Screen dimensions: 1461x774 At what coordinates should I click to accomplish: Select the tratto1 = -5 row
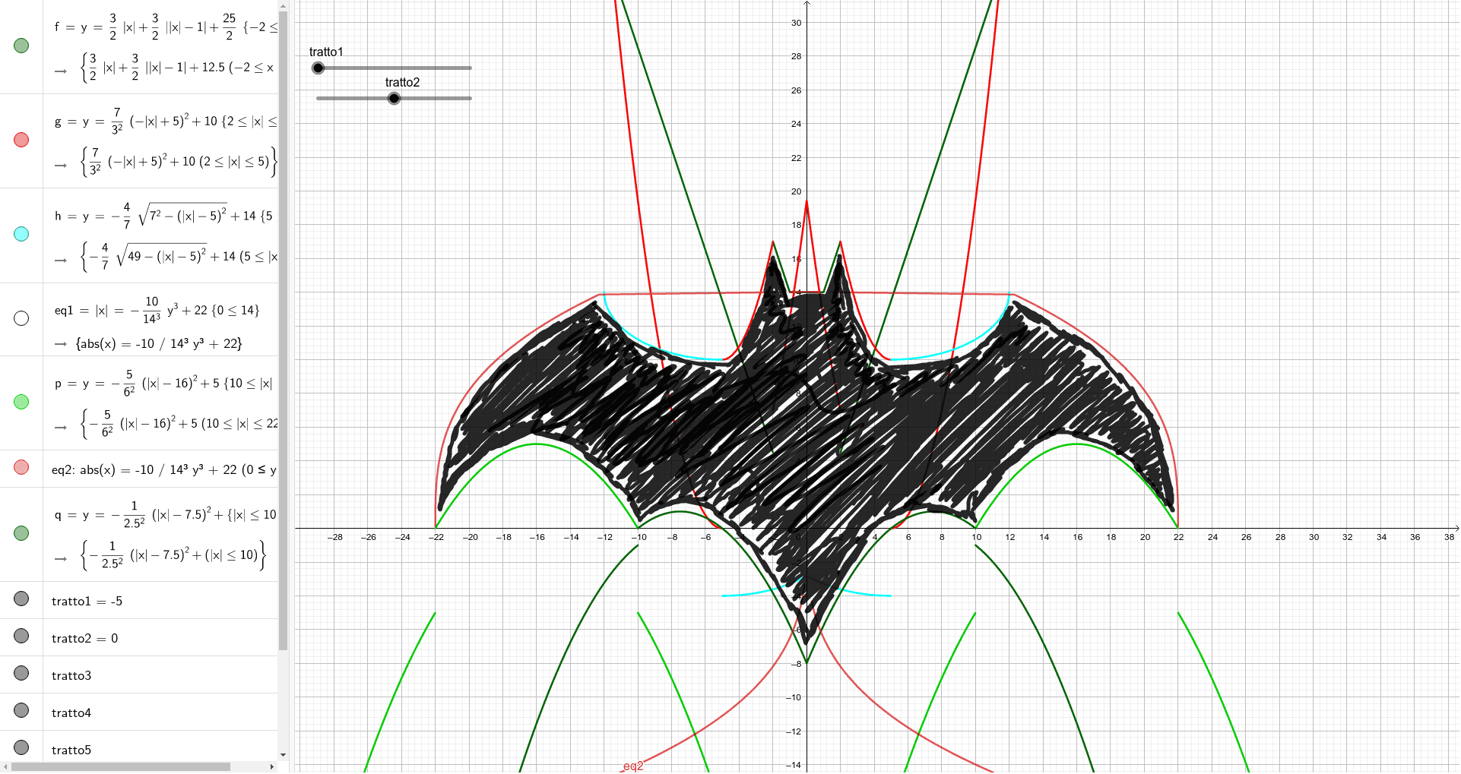coord(160,601)
